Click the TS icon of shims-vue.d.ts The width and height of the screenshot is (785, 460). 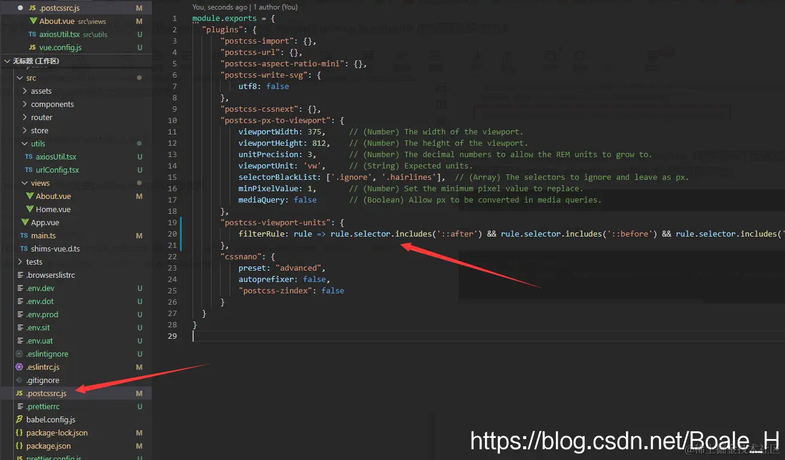point(24,249)
